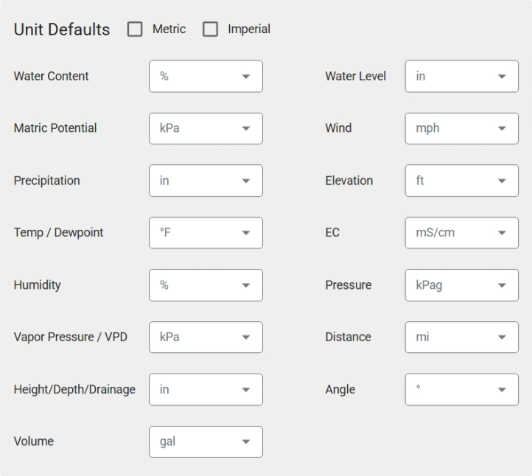Viewport: 532px width, 476px height.
Task: Open the Precipitation unit dropdown
Action: [206, 181]
